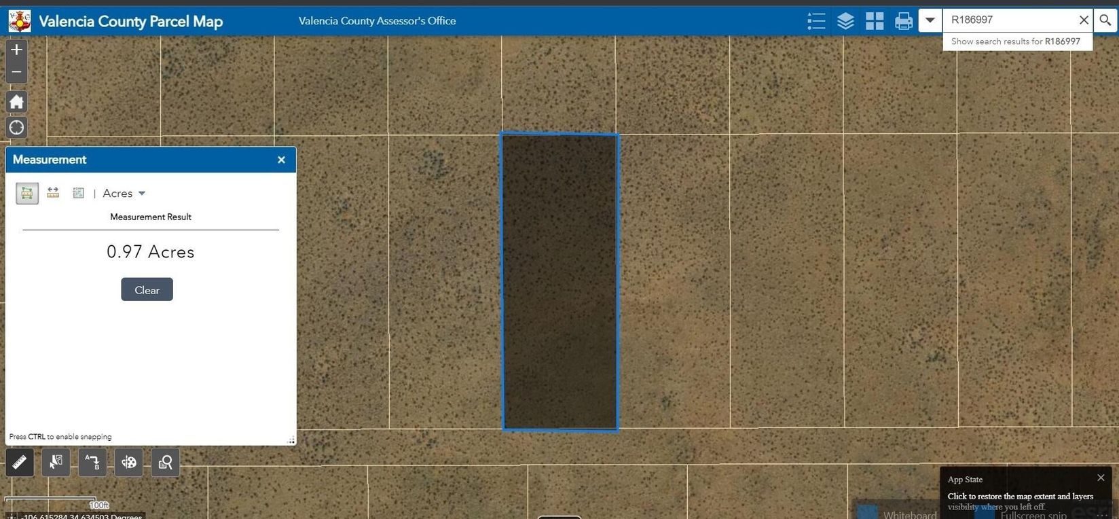Open the Basemap Gallery grid icon

tap(875, 21)
